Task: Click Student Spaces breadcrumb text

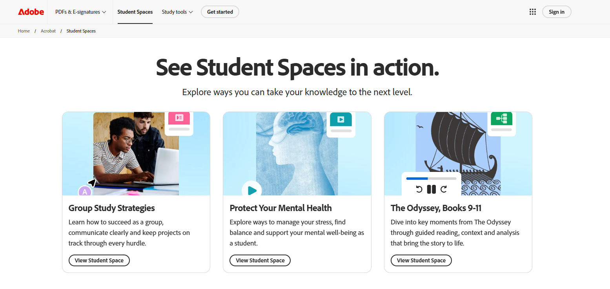Action: (81, 31)
